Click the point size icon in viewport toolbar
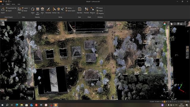190x107 pixels. tap(168, 24)
